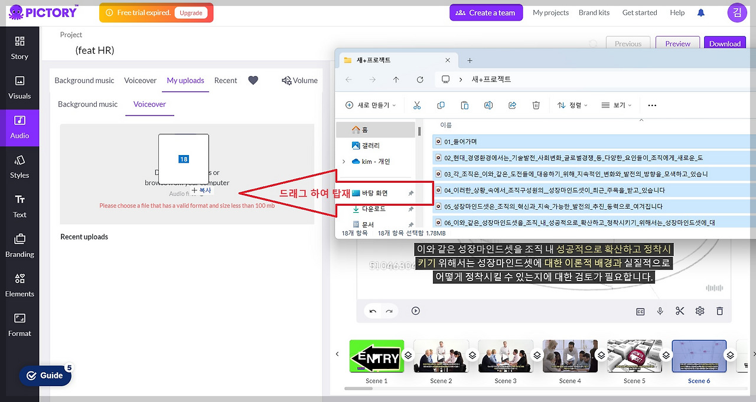Click Create a team button

point(486,12)
